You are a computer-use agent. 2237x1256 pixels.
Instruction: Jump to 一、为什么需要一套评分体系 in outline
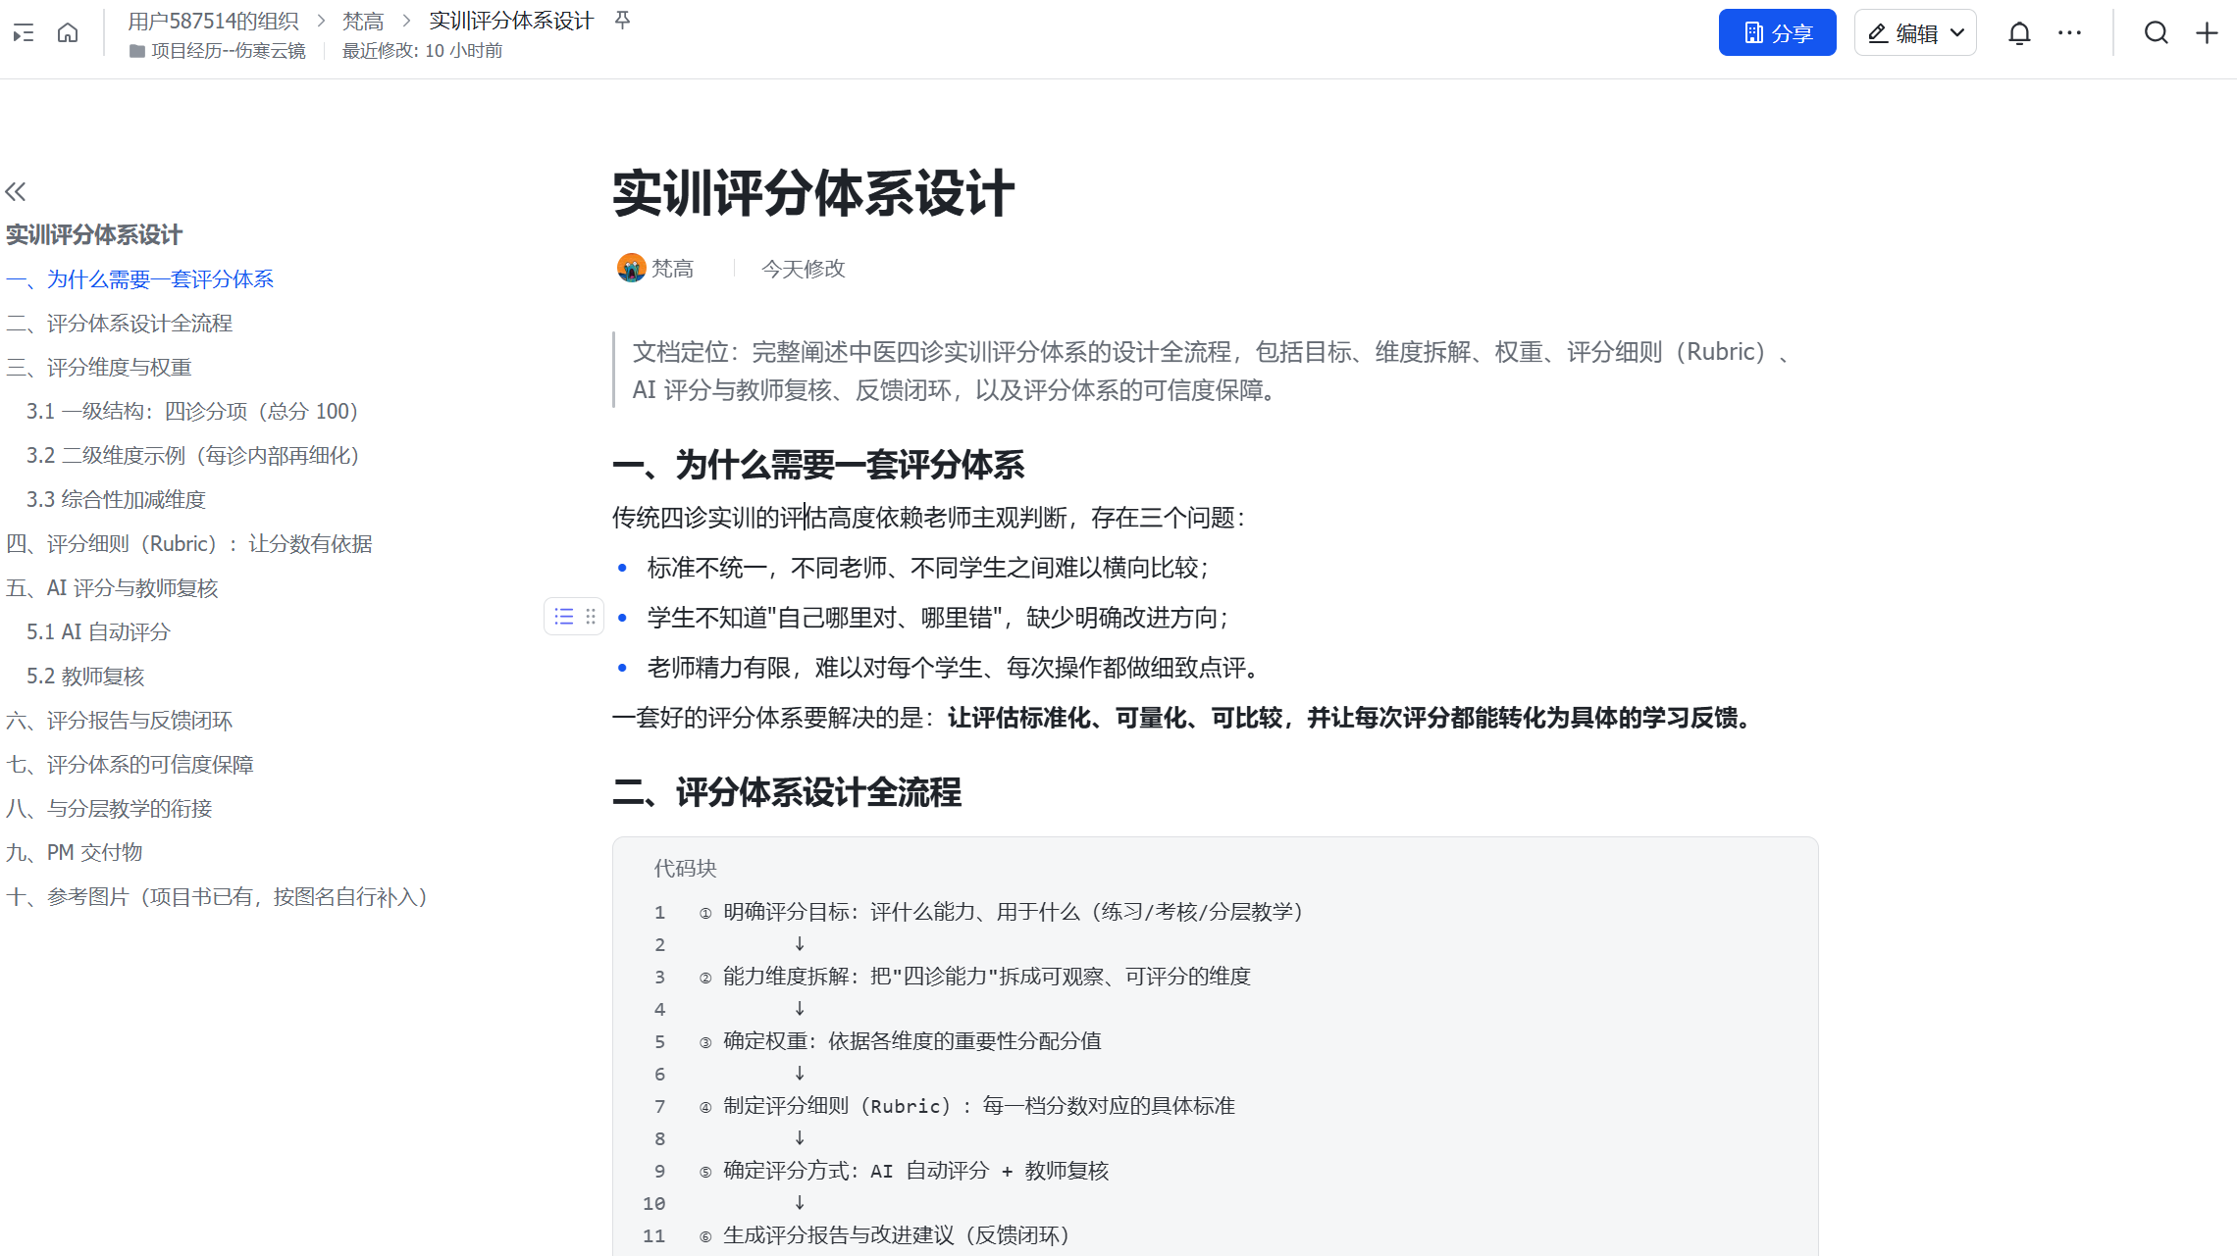tap(139, 279)
